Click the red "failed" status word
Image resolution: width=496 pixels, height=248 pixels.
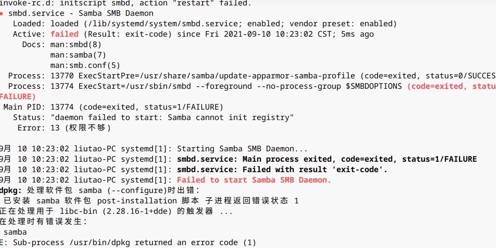64,34
